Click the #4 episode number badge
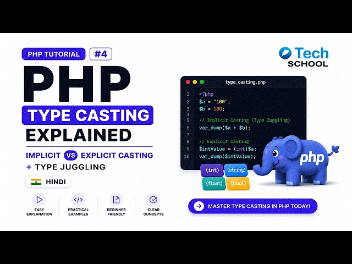Screen dimensions: 352x264 click(x=101, y=54)
